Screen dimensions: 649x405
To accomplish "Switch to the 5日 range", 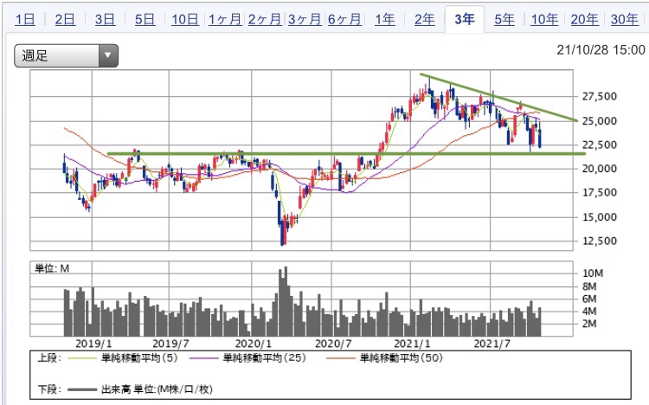I will pyautogui.click(x=145, y=19).
